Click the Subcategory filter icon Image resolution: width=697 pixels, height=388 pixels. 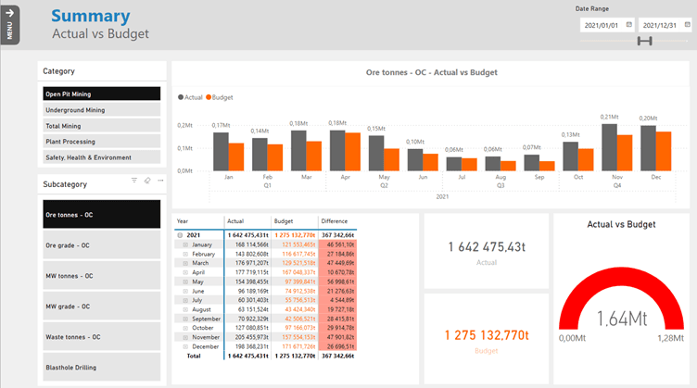(x=133, y=181)
